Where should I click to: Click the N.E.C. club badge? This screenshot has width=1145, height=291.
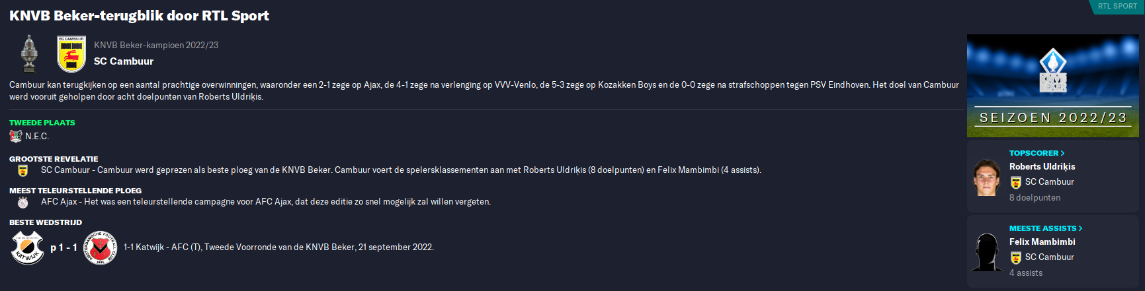pos(16,136)
